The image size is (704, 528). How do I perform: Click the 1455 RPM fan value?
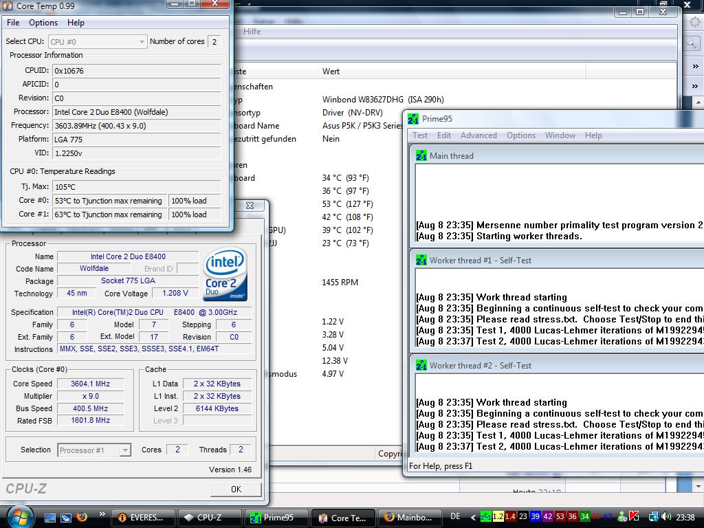[340, 283]
